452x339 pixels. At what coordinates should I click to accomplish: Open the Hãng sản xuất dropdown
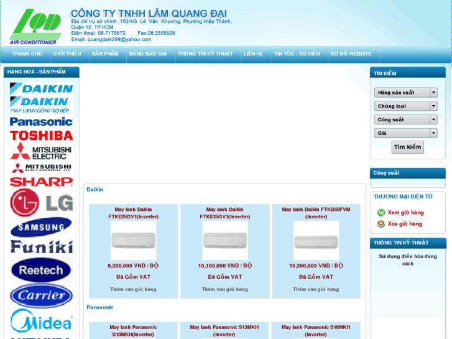pos(405,93)
